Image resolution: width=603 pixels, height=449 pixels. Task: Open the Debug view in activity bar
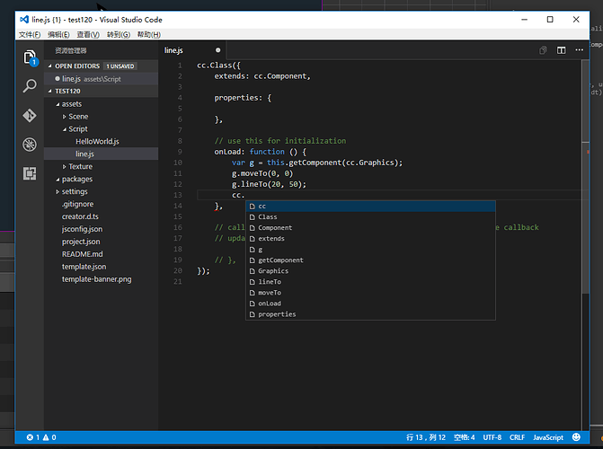coord(29,145)
